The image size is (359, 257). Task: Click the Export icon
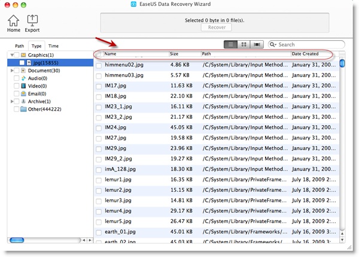tap(32, 20)
